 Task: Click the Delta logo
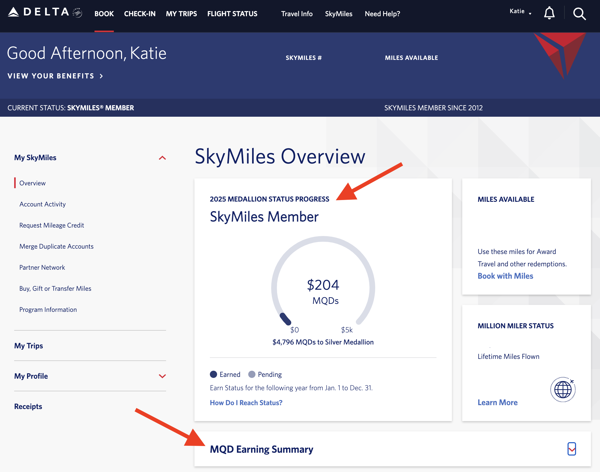(38, 12)
